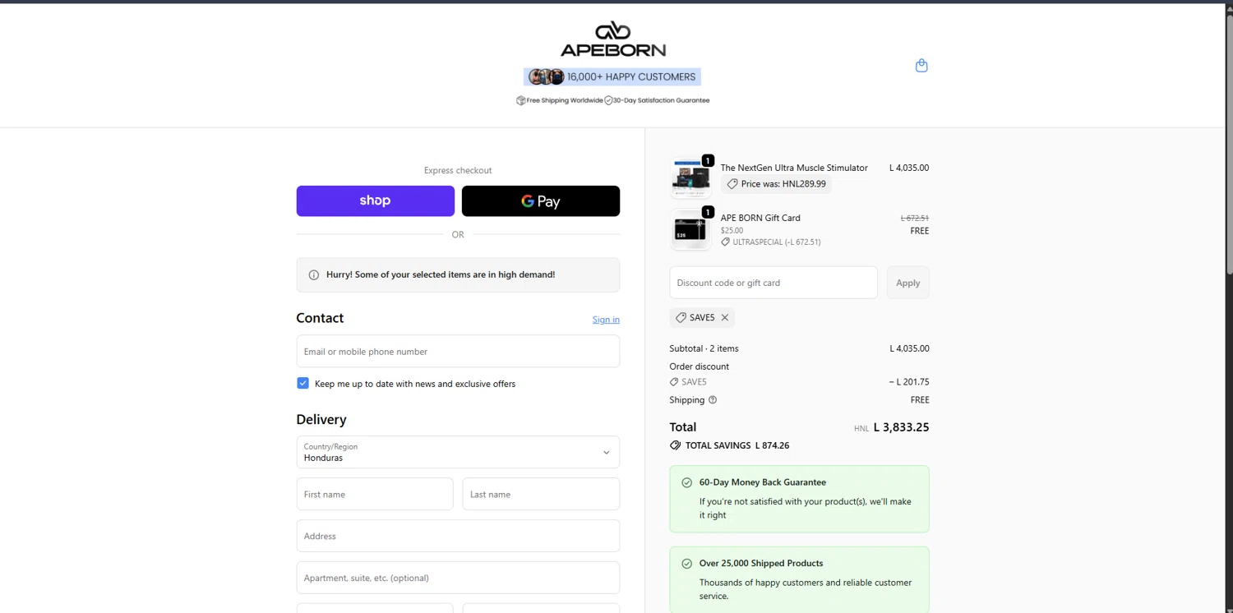
Task: Click the ULTRASPECIAL discount tag icon
Action: coord(726,242)
